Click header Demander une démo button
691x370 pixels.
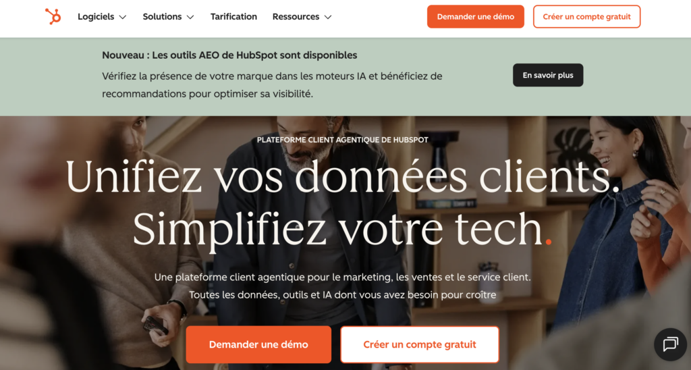click(476, 17)
